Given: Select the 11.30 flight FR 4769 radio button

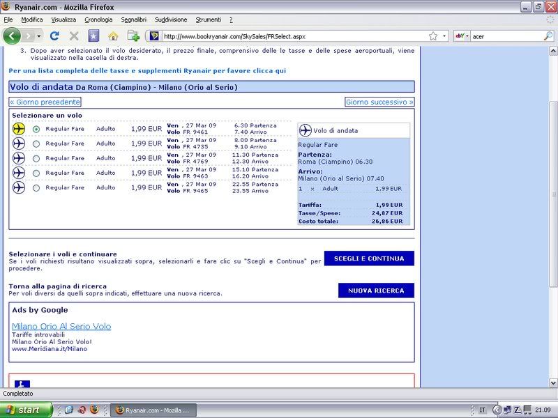Looking at the screenshot, I should click(36, 159).
